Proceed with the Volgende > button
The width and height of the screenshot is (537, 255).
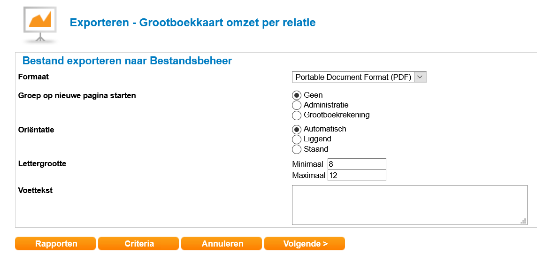305,244
